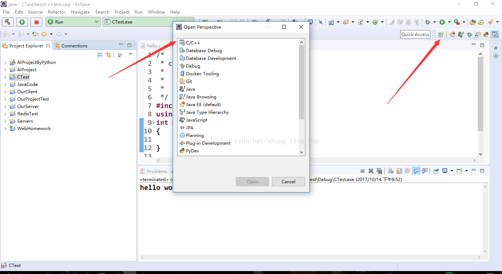Click Clear Console icon
502x274 pixels.
point(391,171)
